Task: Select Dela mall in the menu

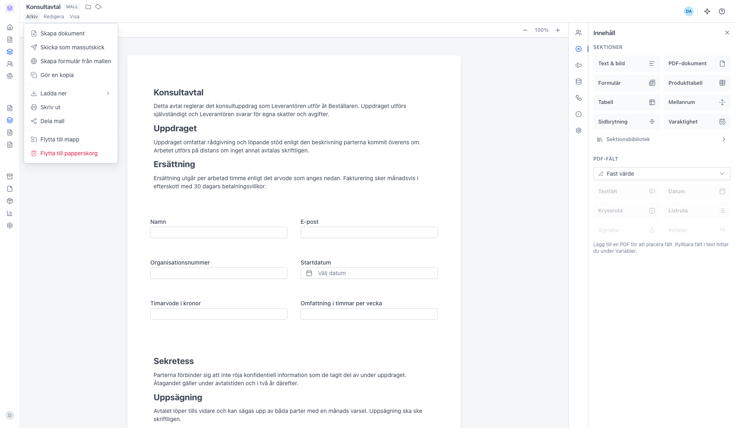Action: click(71, 121)
